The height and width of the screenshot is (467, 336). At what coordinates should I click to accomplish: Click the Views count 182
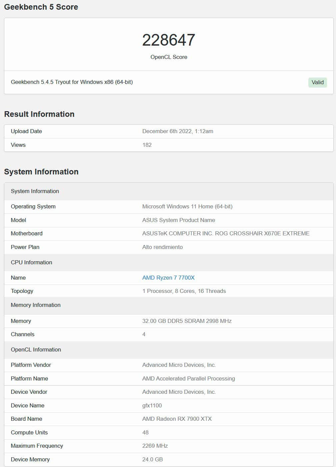[147, 145]
